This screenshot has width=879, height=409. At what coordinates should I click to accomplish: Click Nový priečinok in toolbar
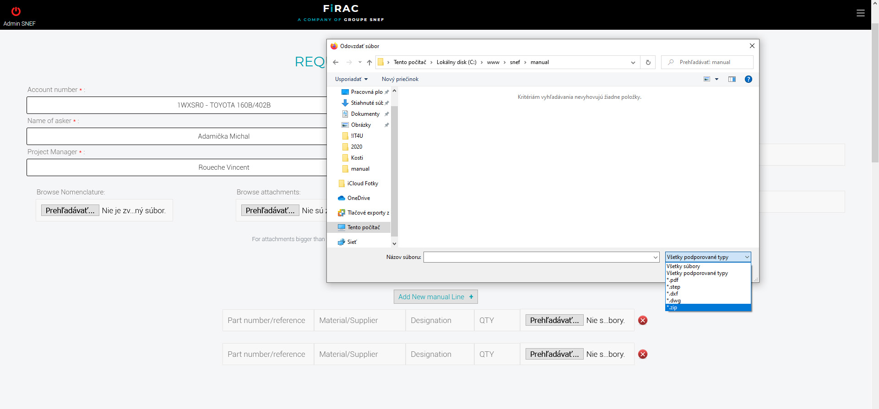click(x=400, y=79)
